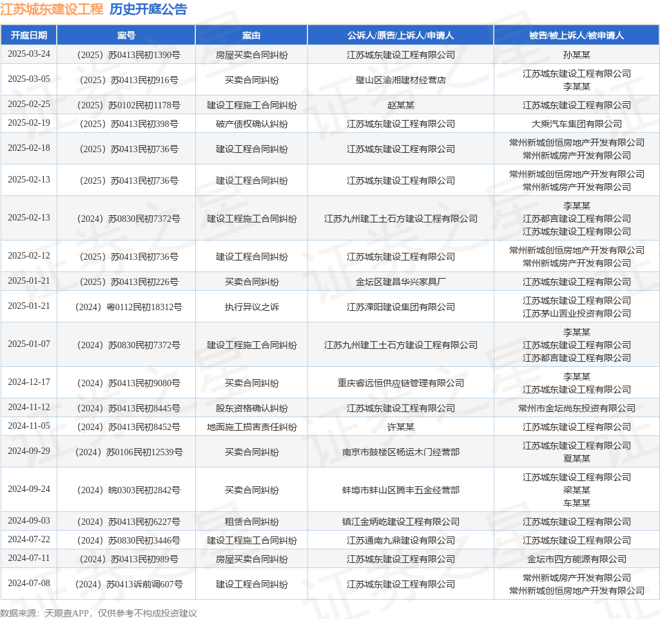660x619 pixels.
Task: Click date cell 2025-02-18
Action: click(x=28, y=148)
